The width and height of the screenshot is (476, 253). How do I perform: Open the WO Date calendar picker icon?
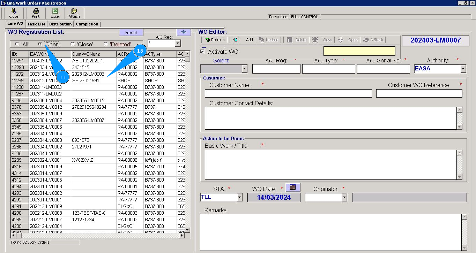292,187
